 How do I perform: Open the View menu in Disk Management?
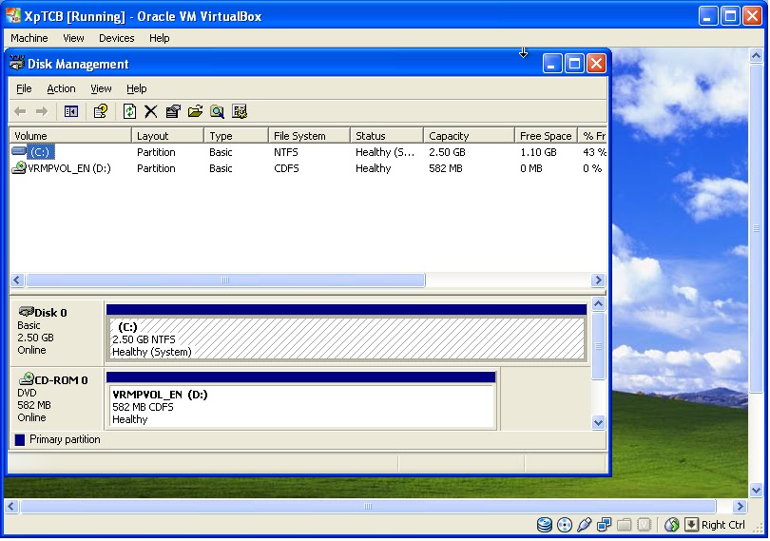click(101, 89)
